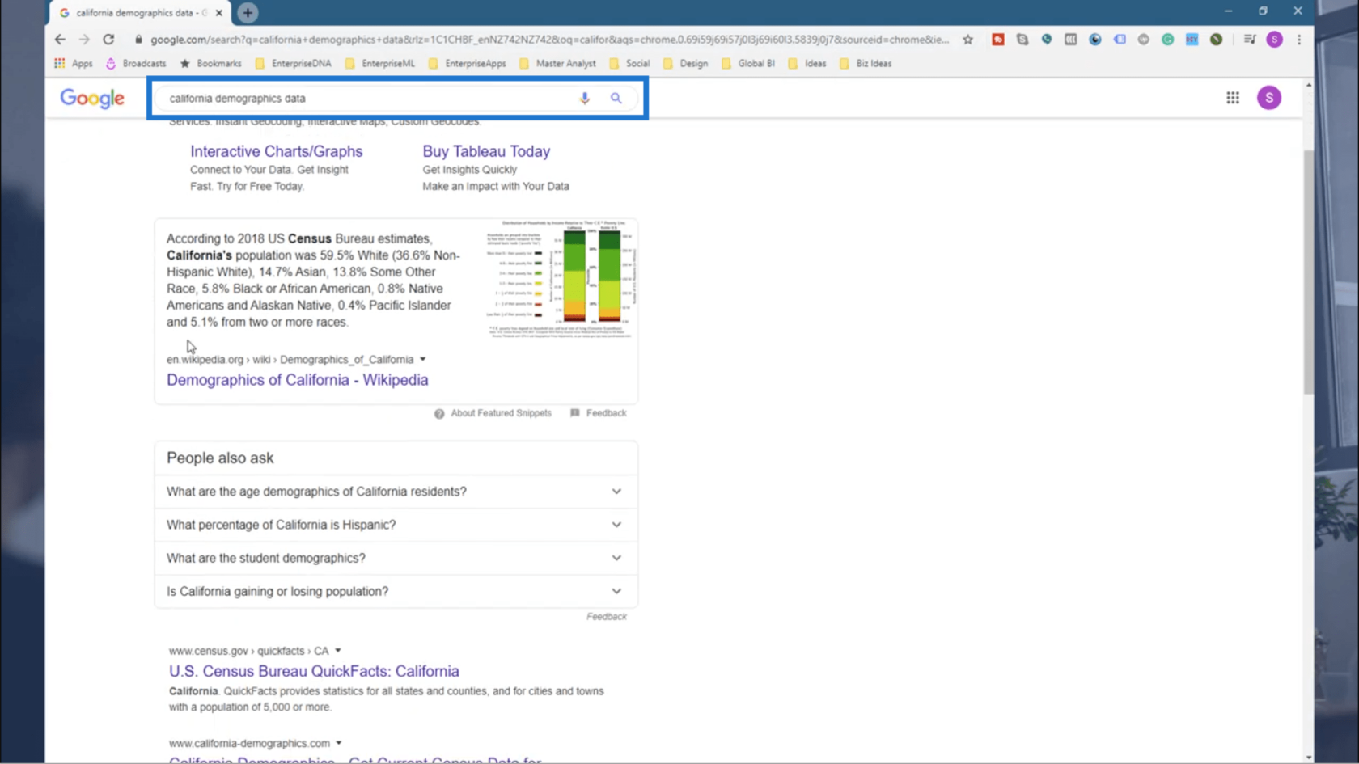Open a new tab with the plus button
This screenshot has height=764, width=1359.
pyautogui.click(x=248, y=13)
